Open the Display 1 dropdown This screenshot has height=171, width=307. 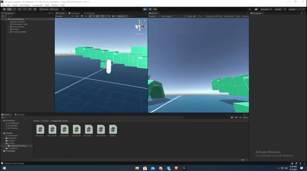[154, 16]
